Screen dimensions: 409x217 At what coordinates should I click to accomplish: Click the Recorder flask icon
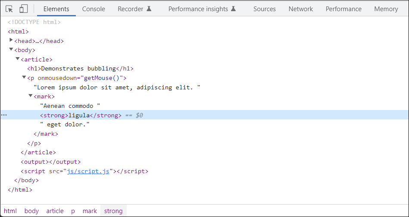149,9
